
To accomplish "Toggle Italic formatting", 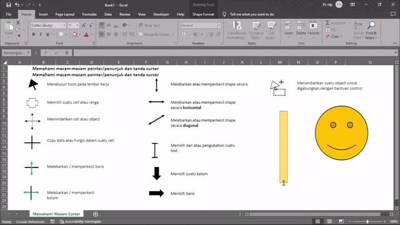I will coord(41,34).
